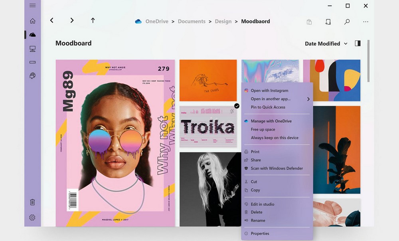Click the new window toolbar icon

coord(328,22)
